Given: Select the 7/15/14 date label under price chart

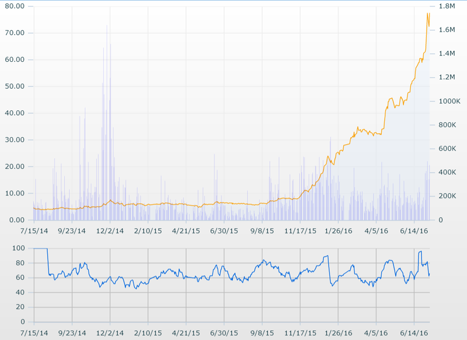Looking at the screenshot, I should pos(33,231).
